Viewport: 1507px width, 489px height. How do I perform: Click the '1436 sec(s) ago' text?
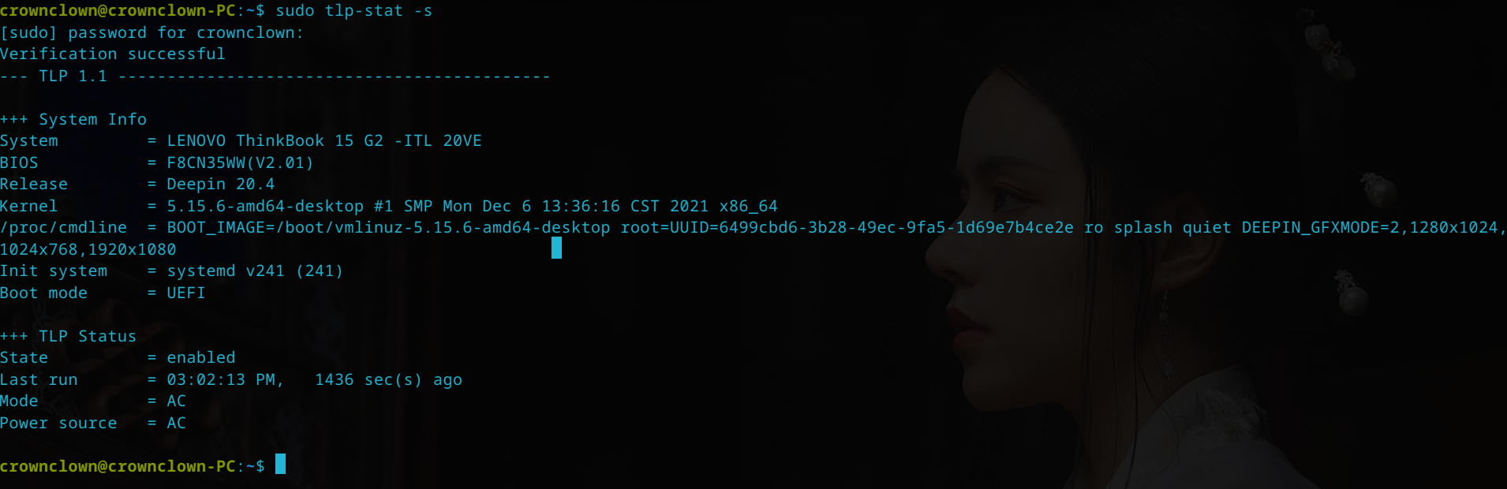[389, 380]
